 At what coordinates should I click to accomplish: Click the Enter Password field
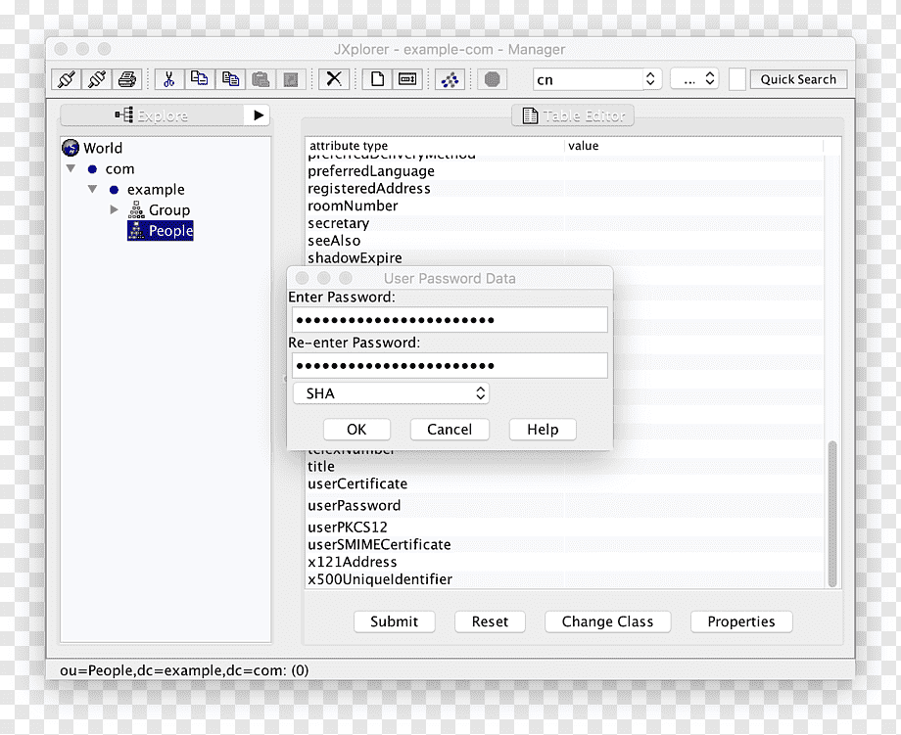click(x=450, y=320)
